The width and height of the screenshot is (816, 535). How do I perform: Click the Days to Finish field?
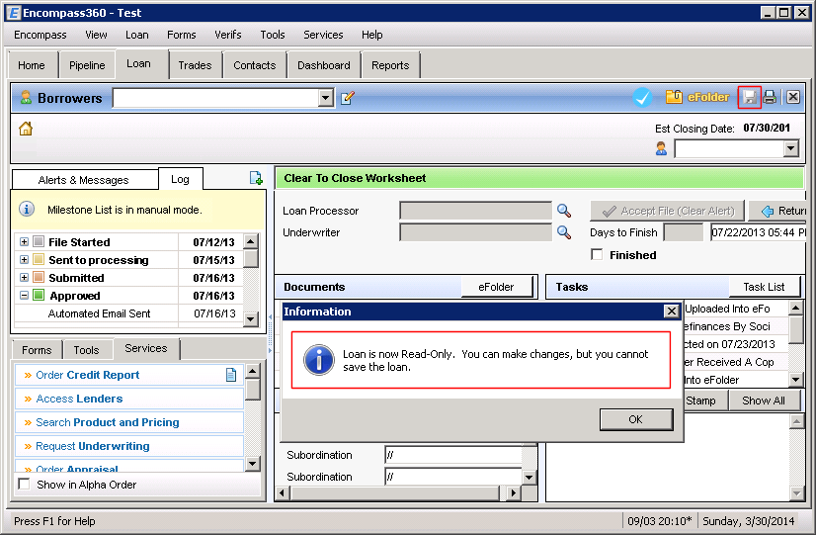[x=683, y=232]
